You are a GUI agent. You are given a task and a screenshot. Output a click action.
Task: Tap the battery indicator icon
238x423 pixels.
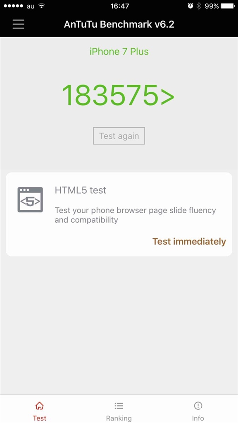(x=228, y=6)
